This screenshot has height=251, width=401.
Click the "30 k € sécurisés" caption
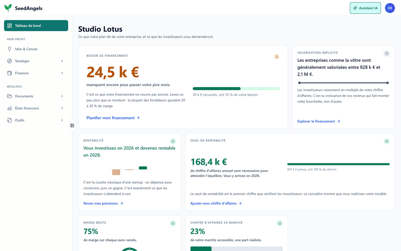225,95
